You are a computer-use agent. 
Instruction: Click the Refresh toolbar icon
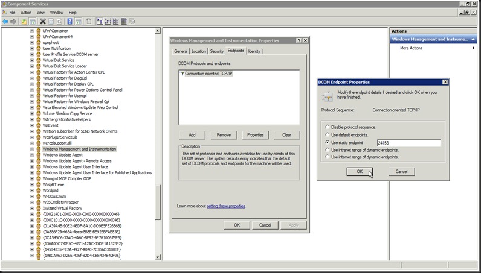tap(59, 22)
